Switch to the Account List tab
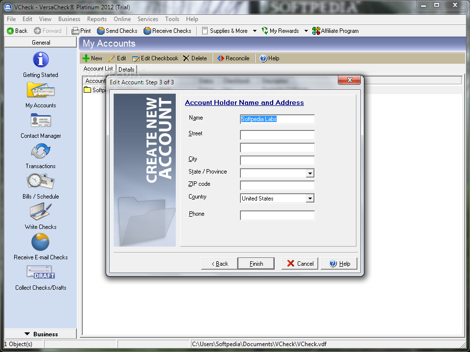 98,69
